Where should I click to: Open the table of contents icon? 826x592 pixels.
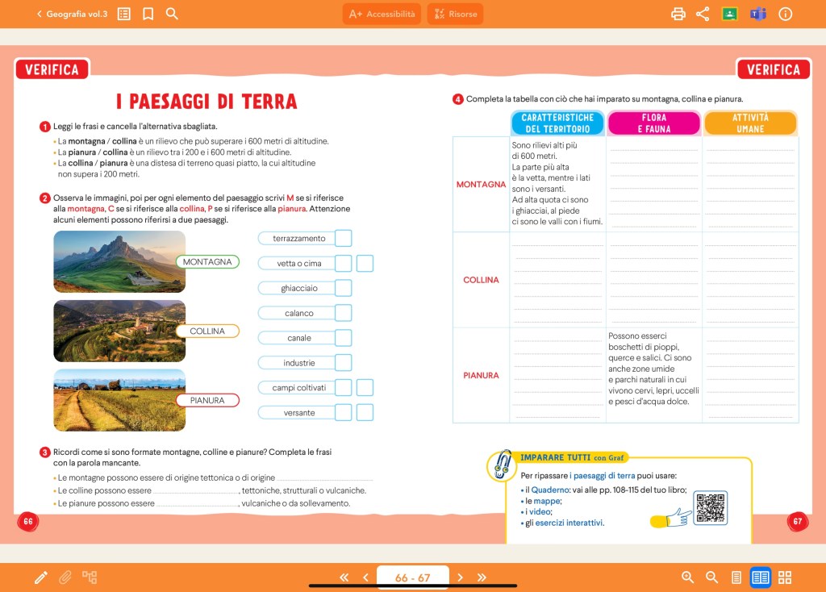point(123,14)
